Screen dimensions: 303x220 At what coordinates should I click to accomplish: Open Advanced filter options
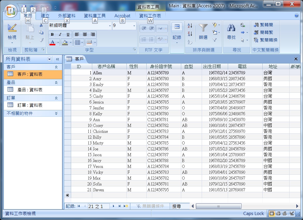tap(216, 32)
